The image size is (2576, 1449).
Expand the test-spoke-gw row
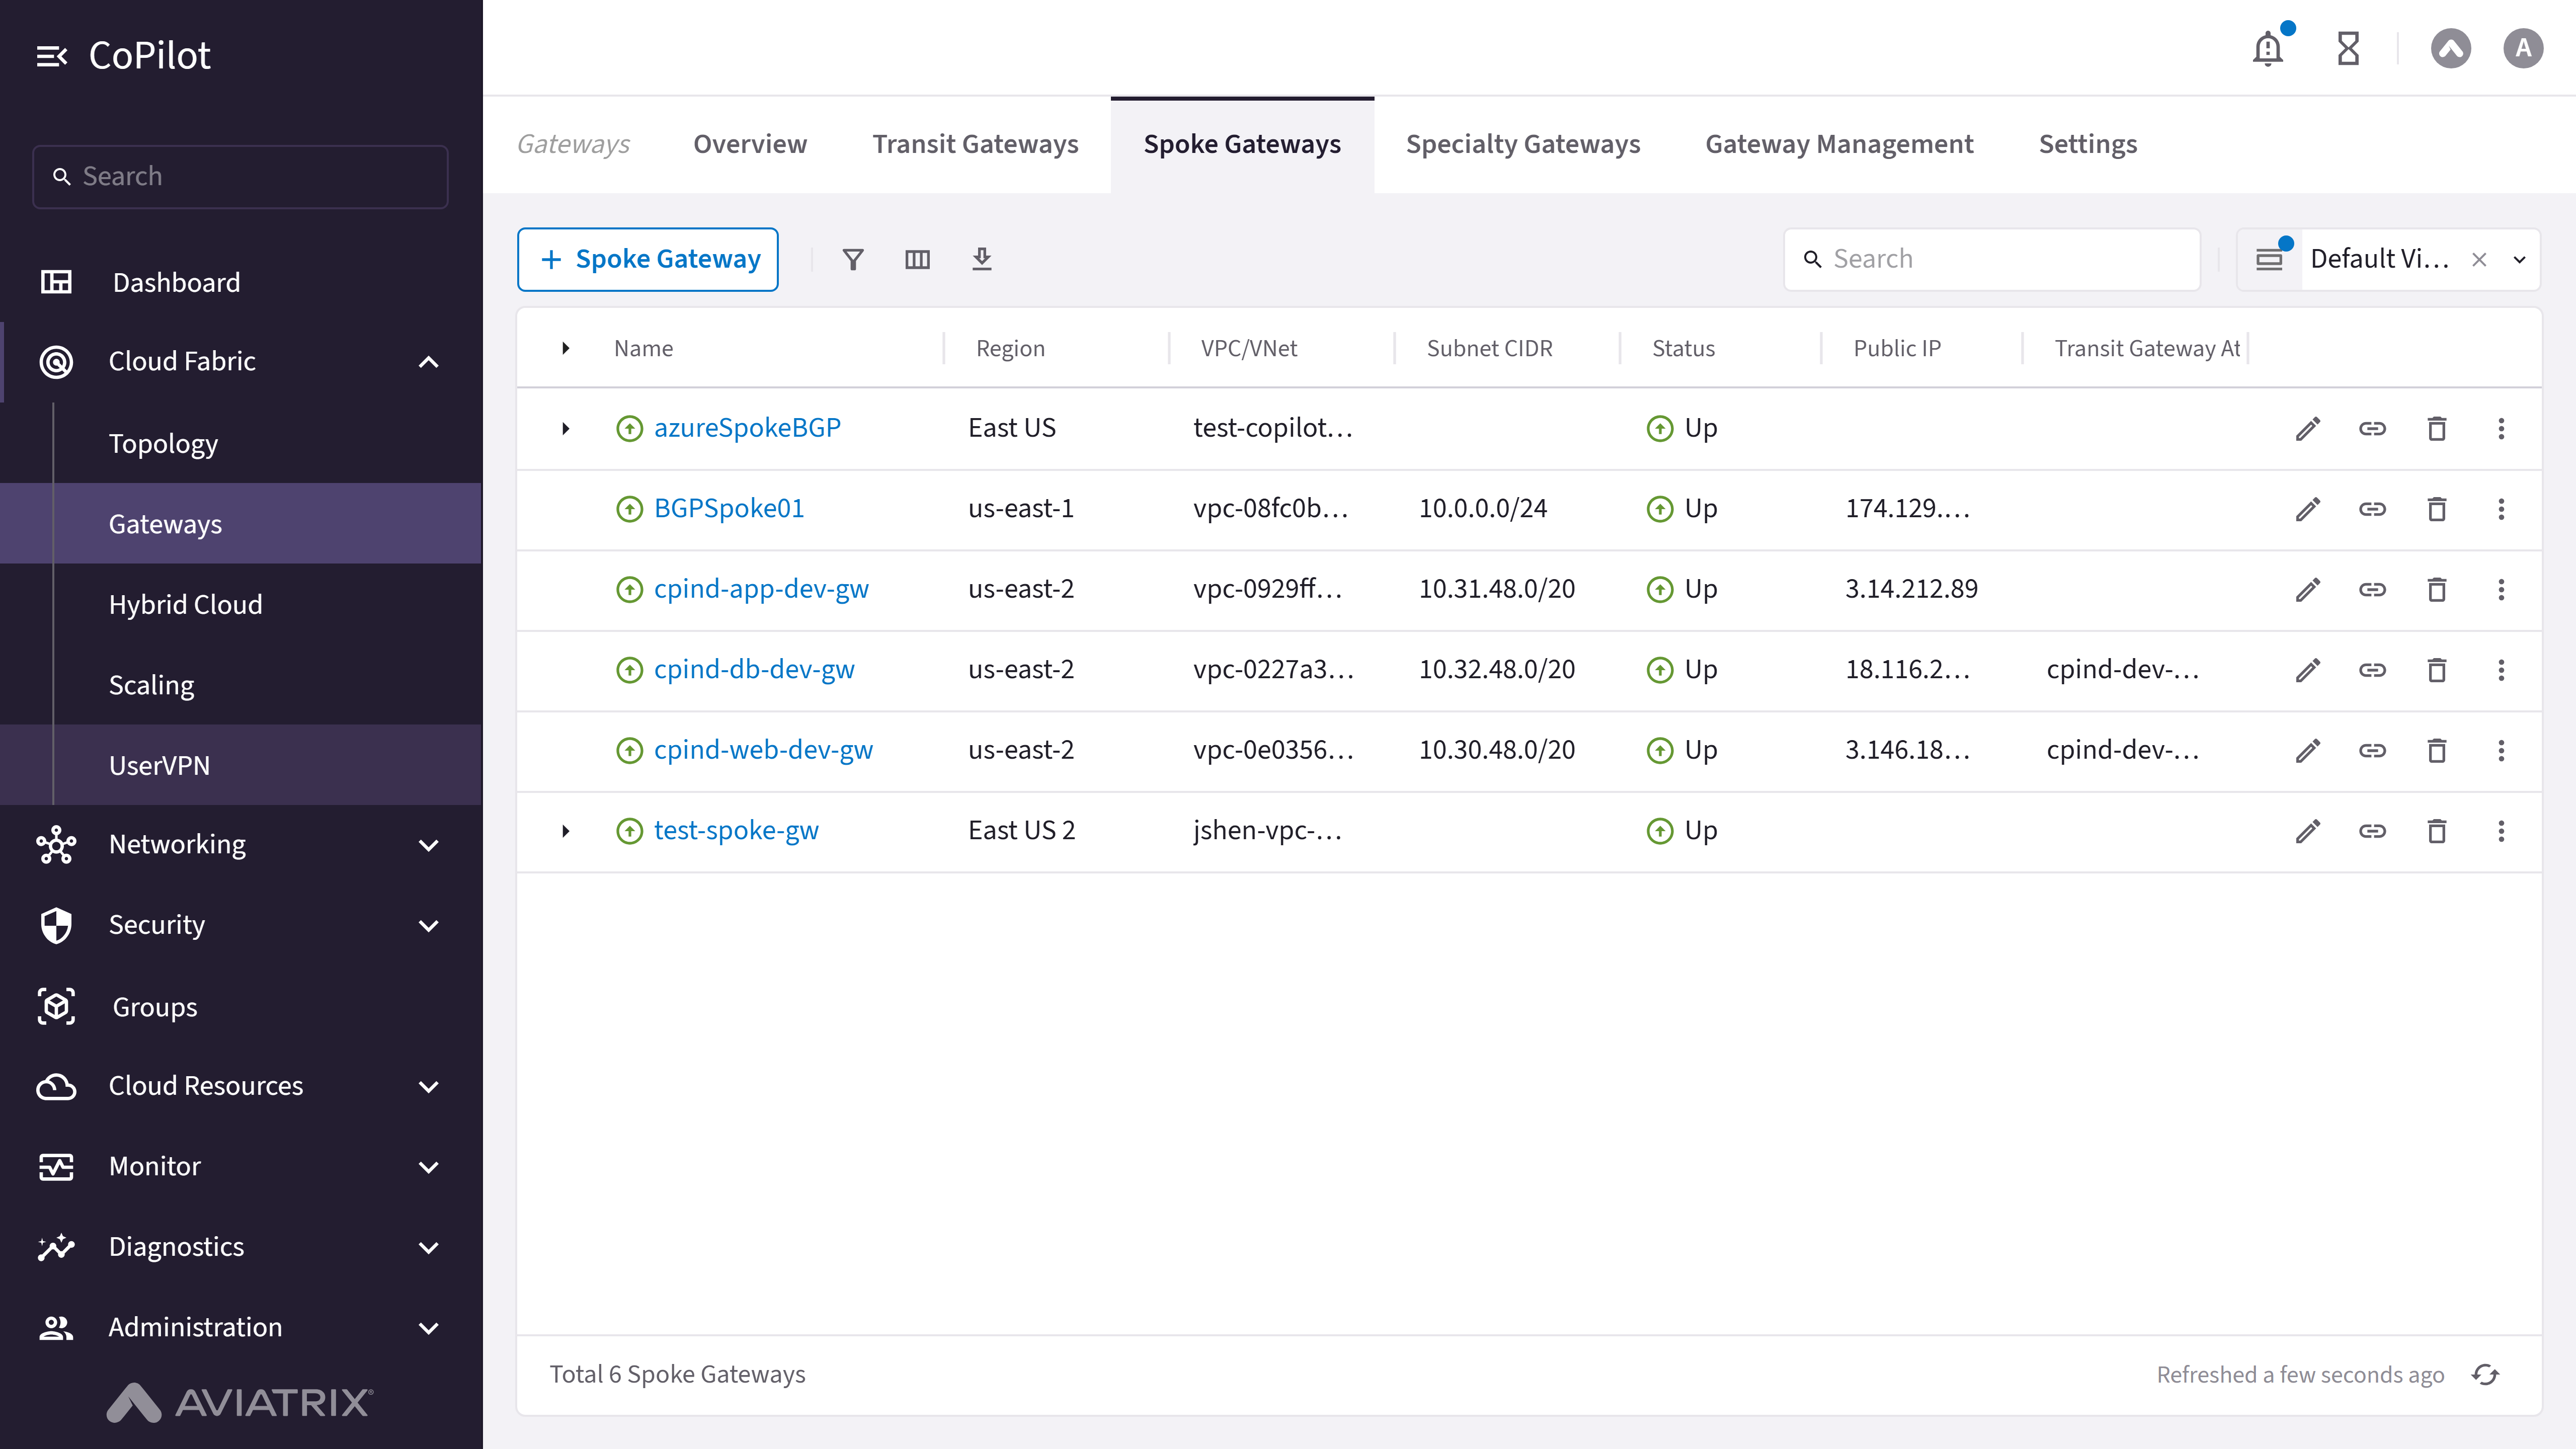(566, 831)
